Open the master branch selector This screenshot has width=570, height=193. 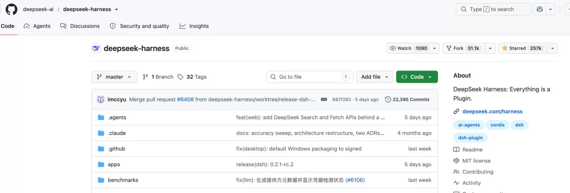115,77
